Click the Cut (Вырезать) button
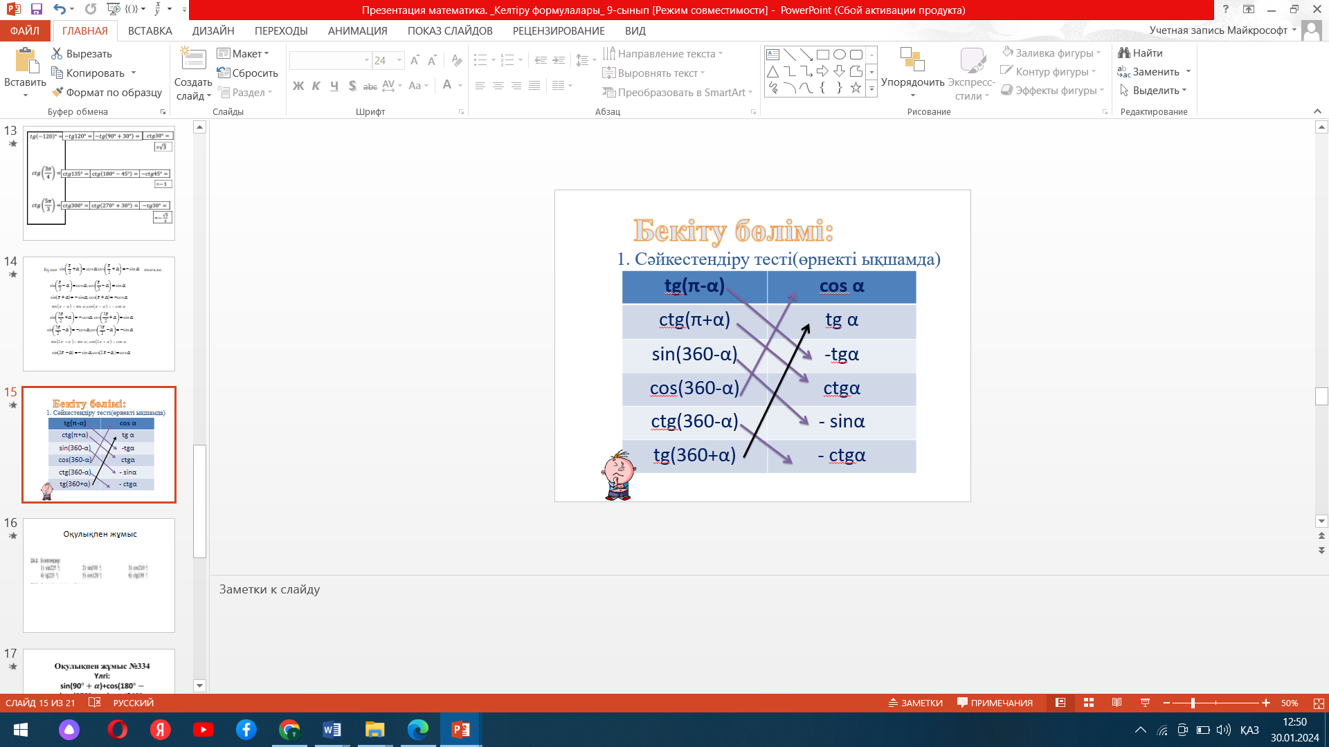The image size is (1329, 747). [x=82, y=53]
